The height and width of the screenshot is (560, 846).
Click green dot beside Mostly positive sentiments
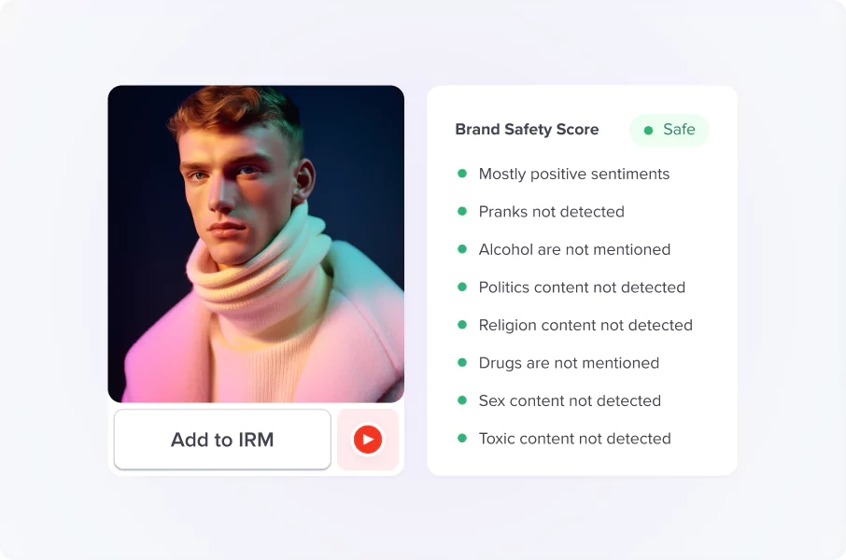click(462, 174)
